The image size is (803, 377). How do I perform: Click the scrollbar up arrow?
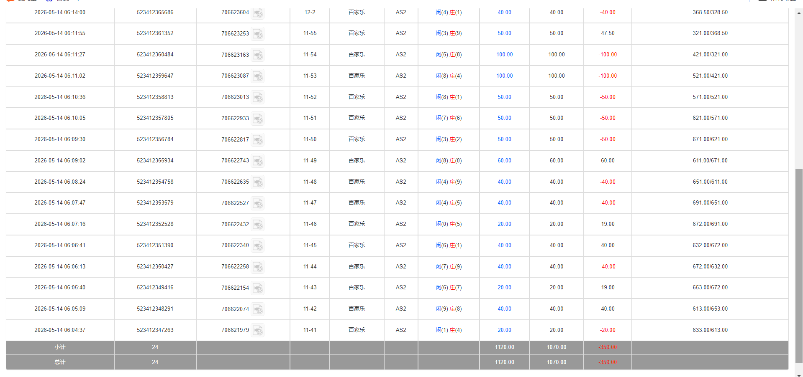click(799, 13)
